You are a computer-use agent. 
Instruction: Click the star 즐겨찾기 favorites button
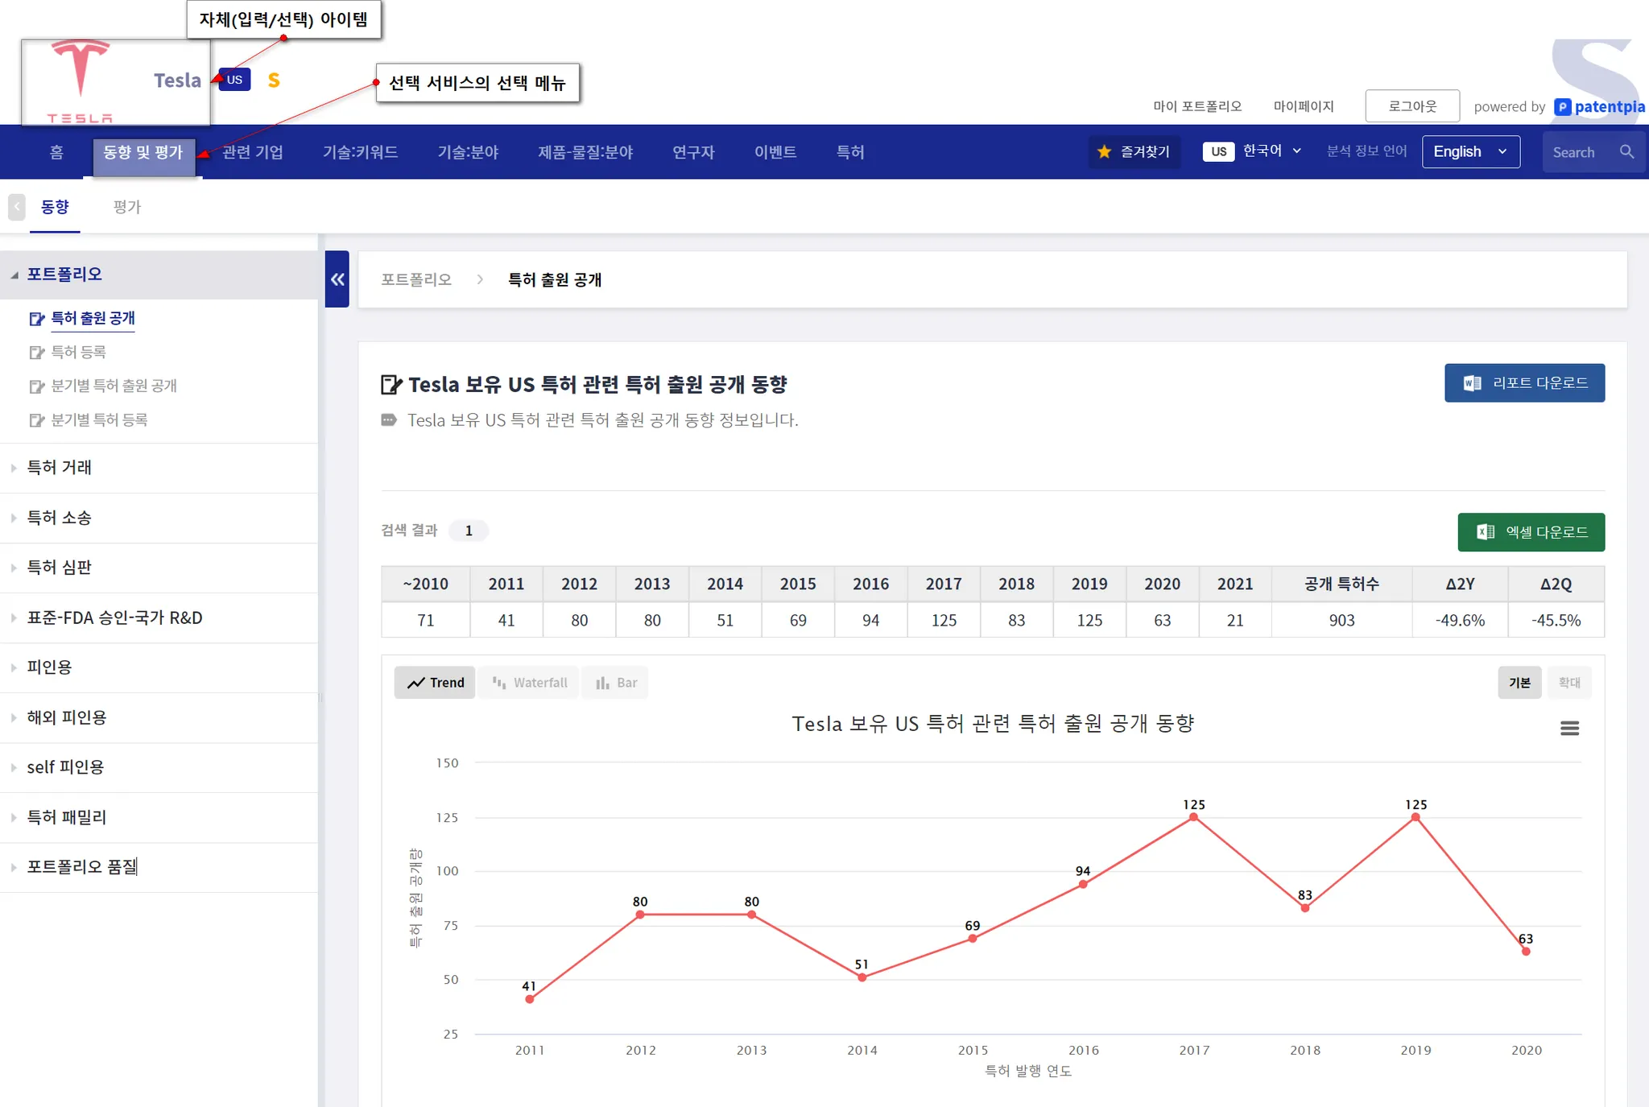tap(1134, 151)
